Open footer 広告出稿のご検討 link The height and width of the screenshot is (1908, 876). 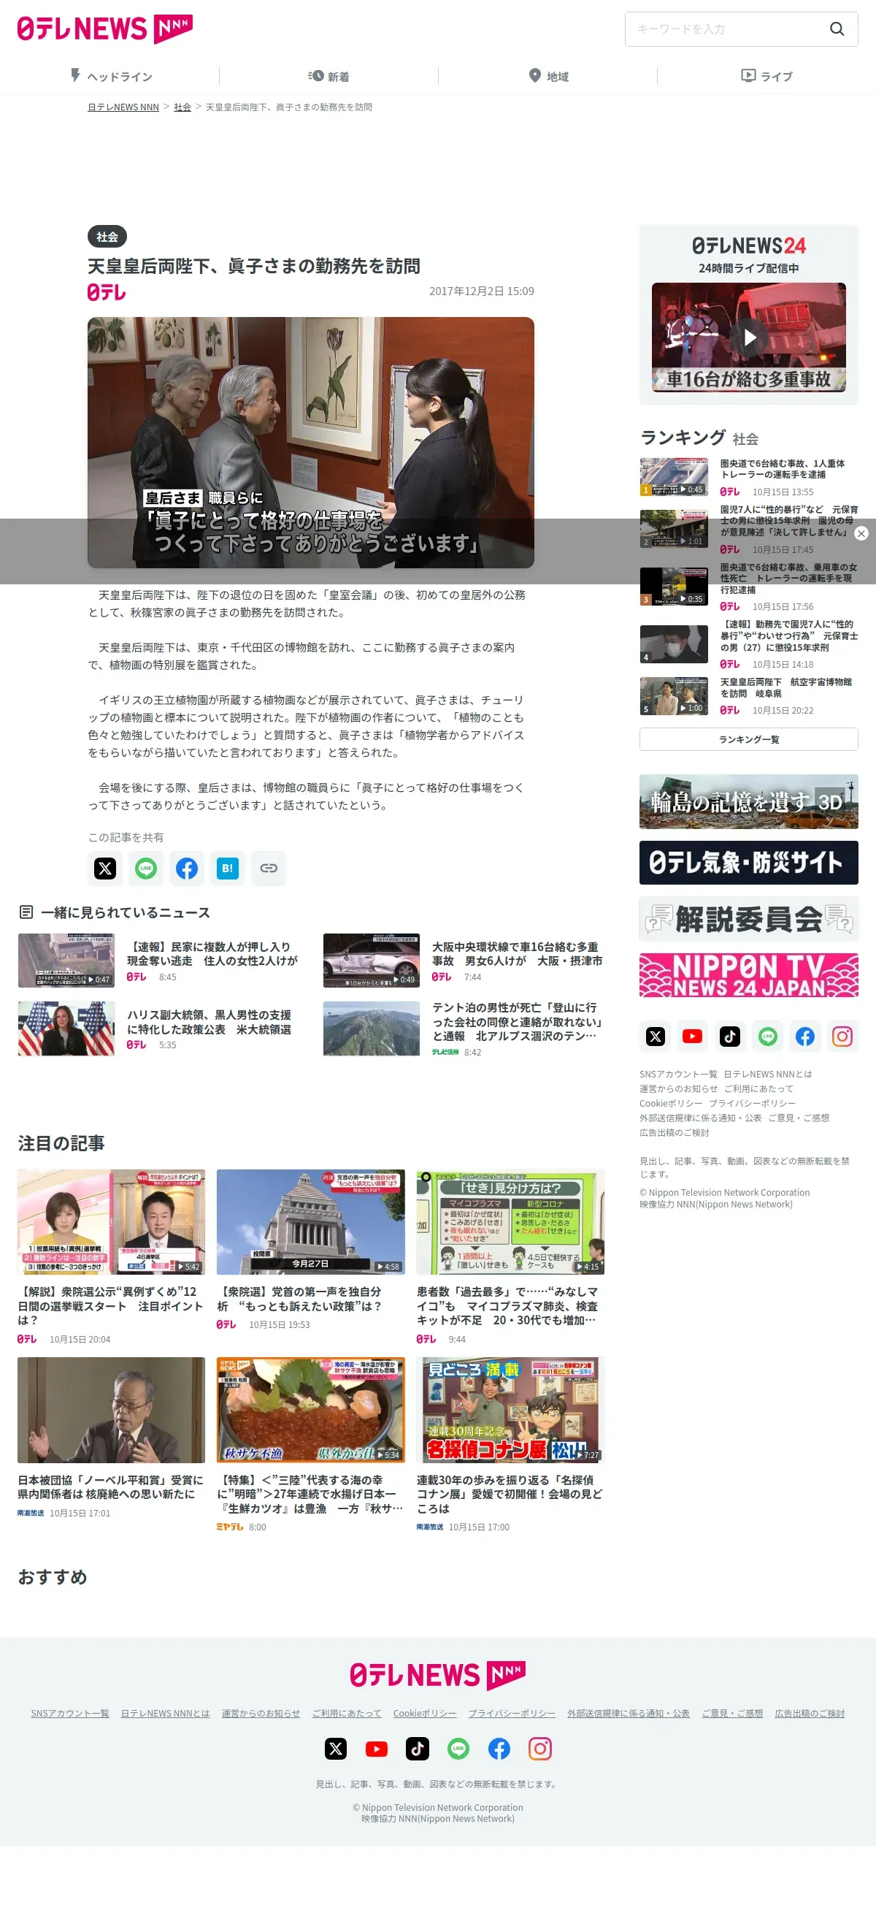pyautogui.click(x=810, y=1713)
